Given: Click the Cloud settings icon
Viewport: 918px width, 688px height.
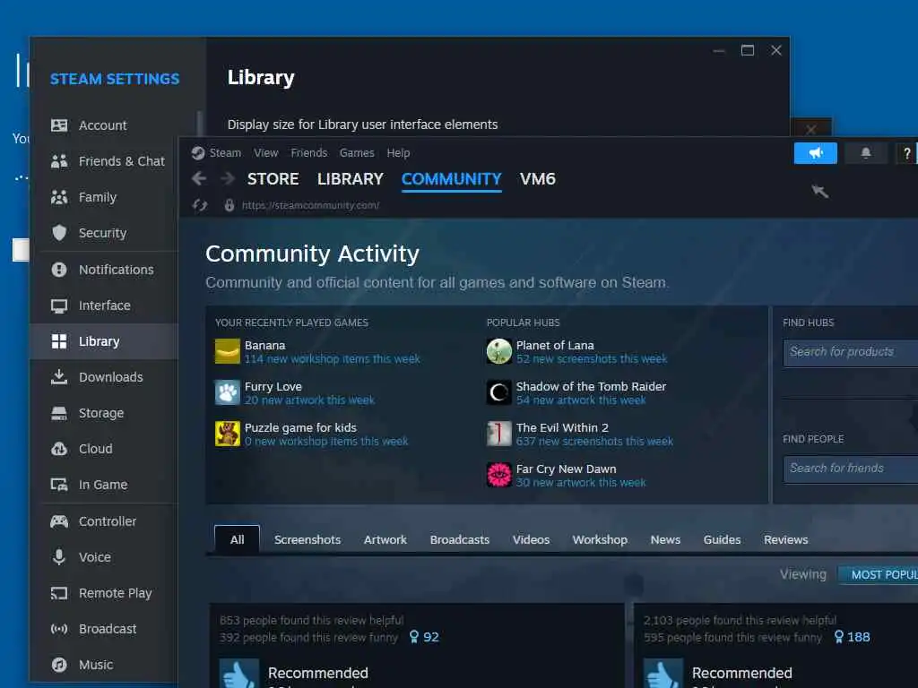Looking at the screenshot, I should click(x=59, y=449).
